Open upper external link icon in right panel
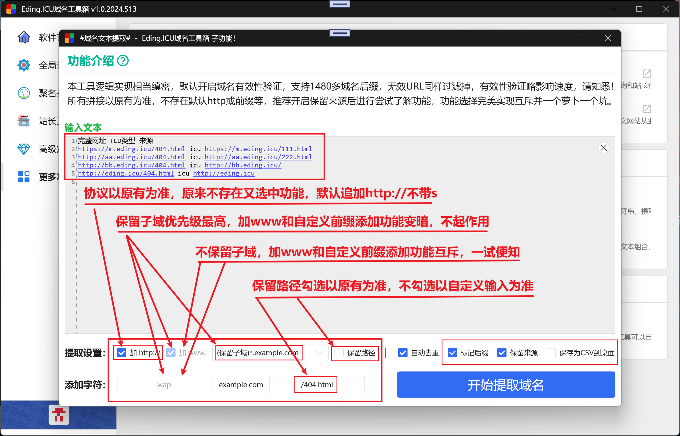Screen dimensions: 680x436 click(647, 73)
